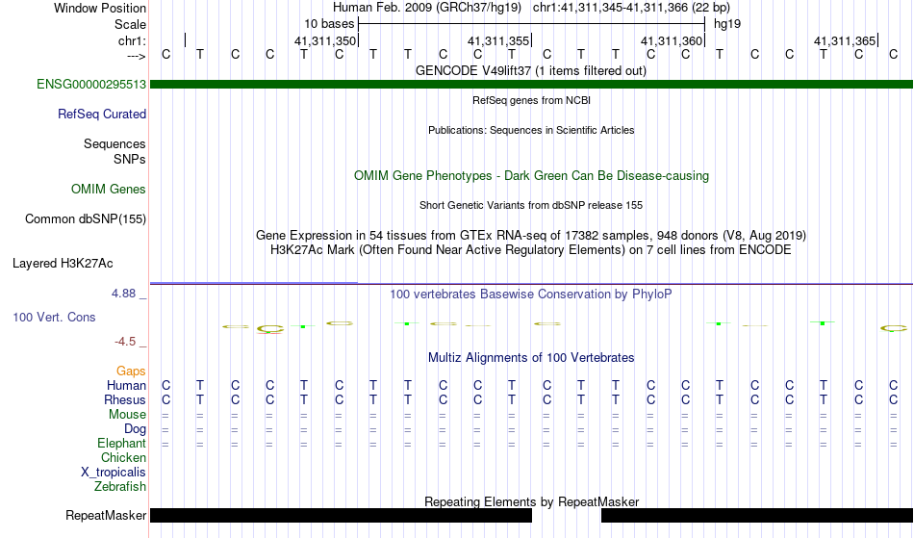Click the ENSG00000295513 gene label
The image size is (914, 538).
pyautogui.click(x=91, y=85)
